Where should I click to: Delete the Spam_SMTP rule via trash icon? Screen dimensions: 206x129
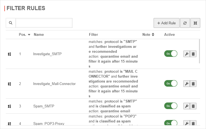click(193, 106)
